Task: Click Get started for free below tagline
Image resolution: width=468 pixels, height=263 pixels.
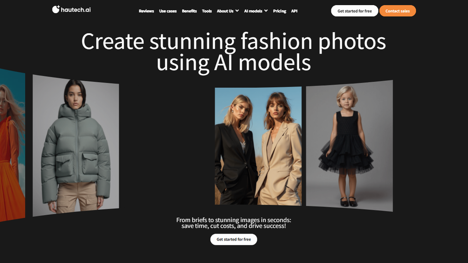Action: coord(234,240)
